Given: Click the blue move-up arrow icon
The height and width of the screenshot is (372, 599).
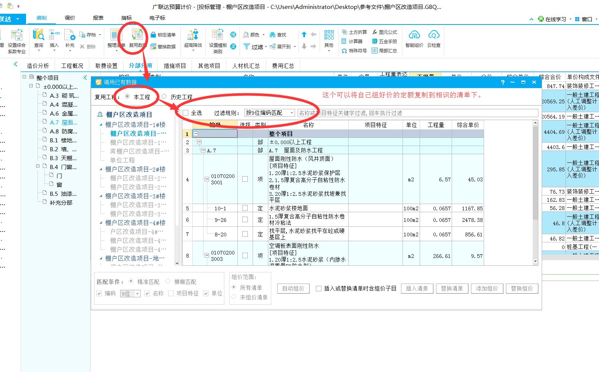Looking at the screenshot, I should coord(304,35).
